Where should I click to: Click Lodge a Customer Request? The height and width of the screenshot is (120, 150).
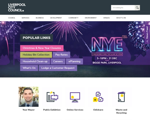click(58, 68)
